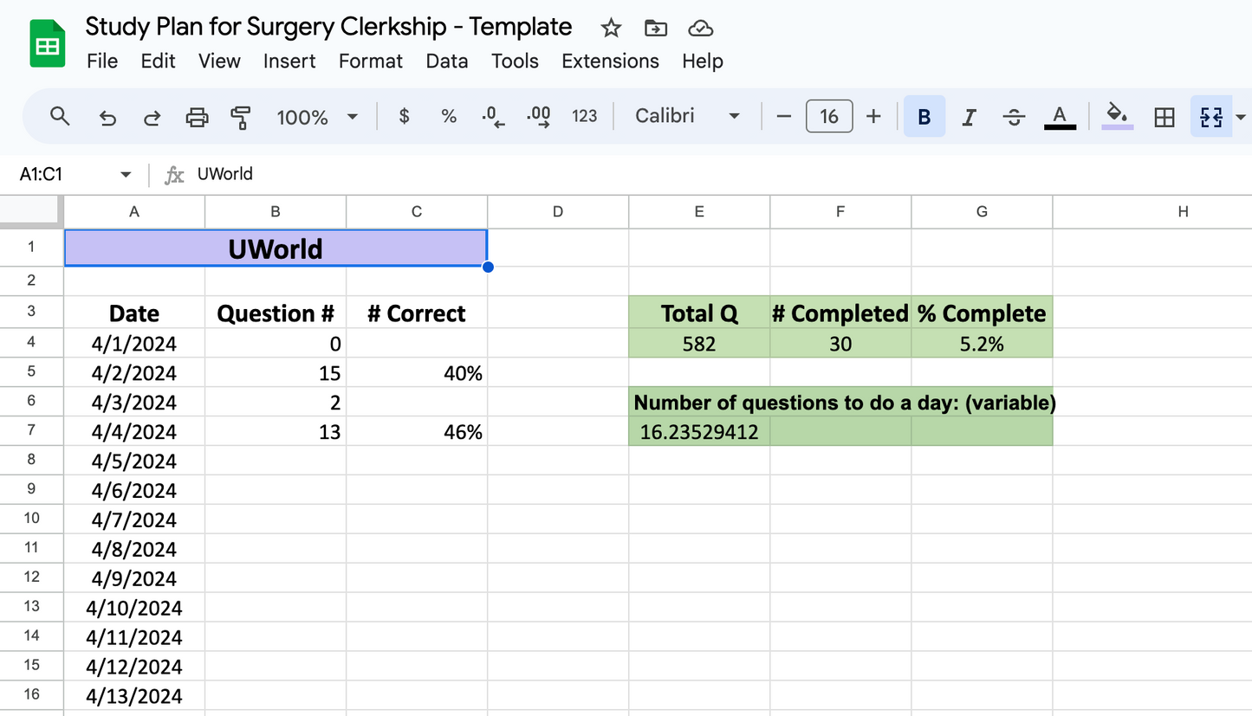Open the name box dropdown arrow

click(x=126, y=174)
